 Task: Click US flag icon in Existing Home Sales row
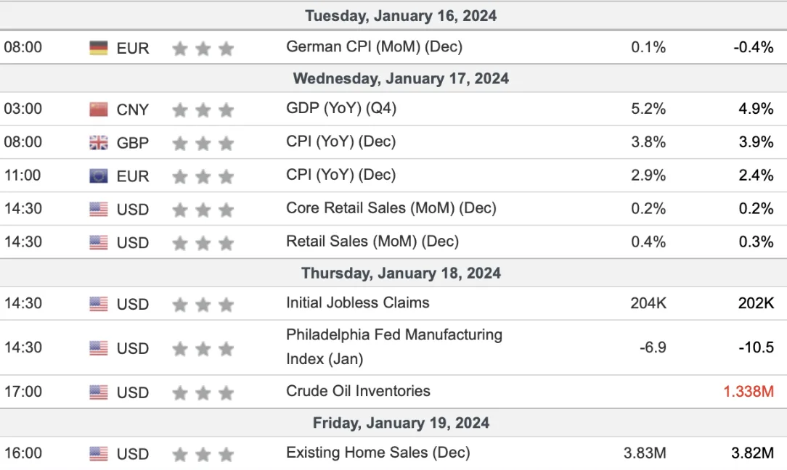pos(99,454)
